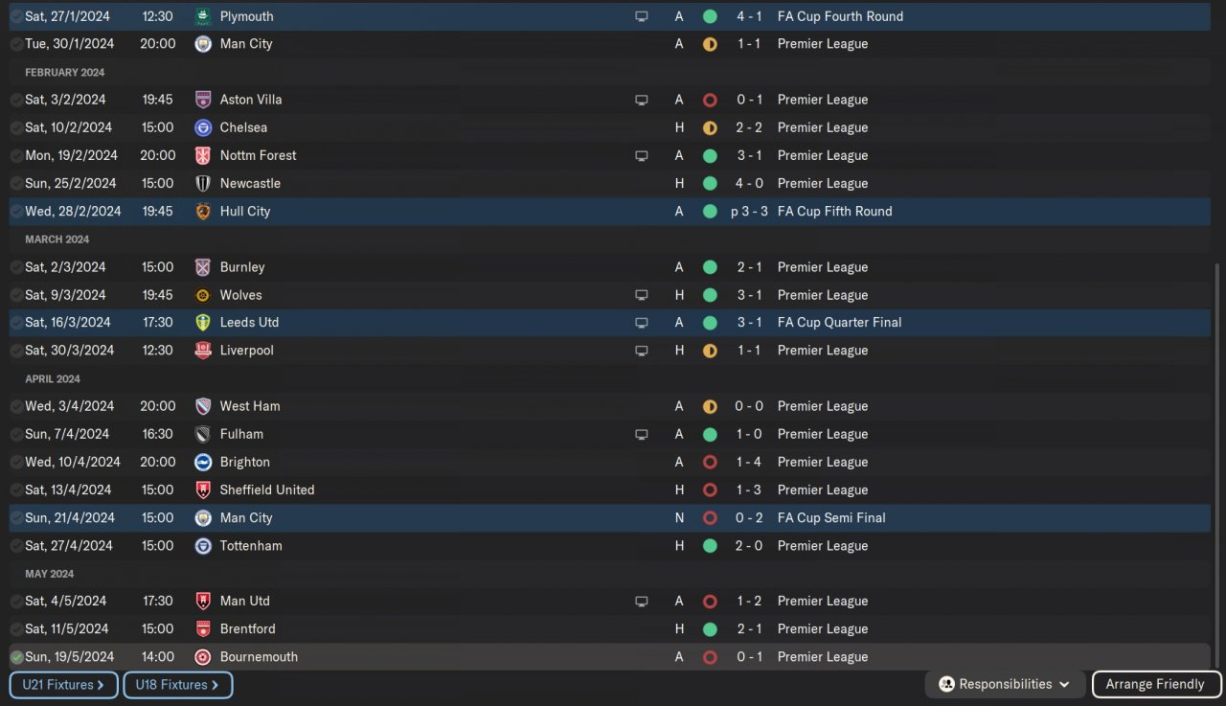The image size is (1226, 706).
Task: Click the Leeds Utd club crest
Action: 203,323
